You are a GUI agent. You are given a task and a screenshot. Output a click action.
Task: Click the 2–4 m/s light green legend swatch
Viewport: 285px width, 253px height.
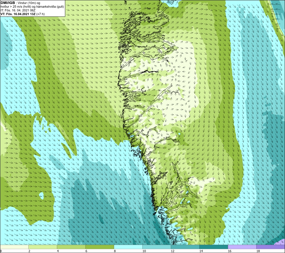pyautogui.click(x=43, y=247)
